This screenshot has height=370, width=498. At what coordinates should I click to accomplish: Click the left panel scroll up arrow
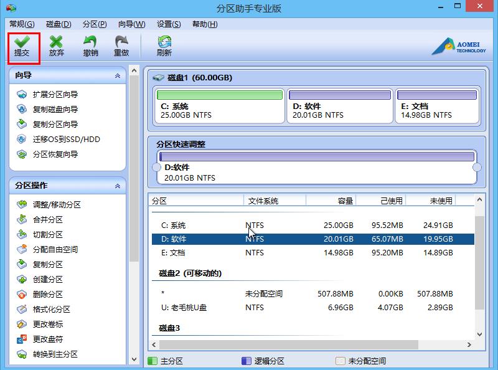[x=134, y=70]
